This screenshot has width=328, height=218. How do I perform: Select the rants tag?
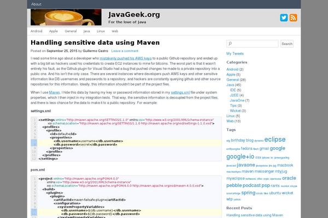click(275, 186)
